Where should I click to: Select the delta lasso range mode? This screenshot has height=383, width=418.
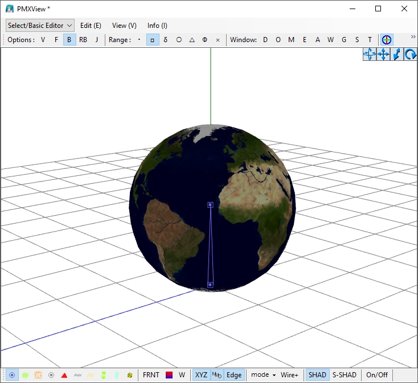pos(166,40)
